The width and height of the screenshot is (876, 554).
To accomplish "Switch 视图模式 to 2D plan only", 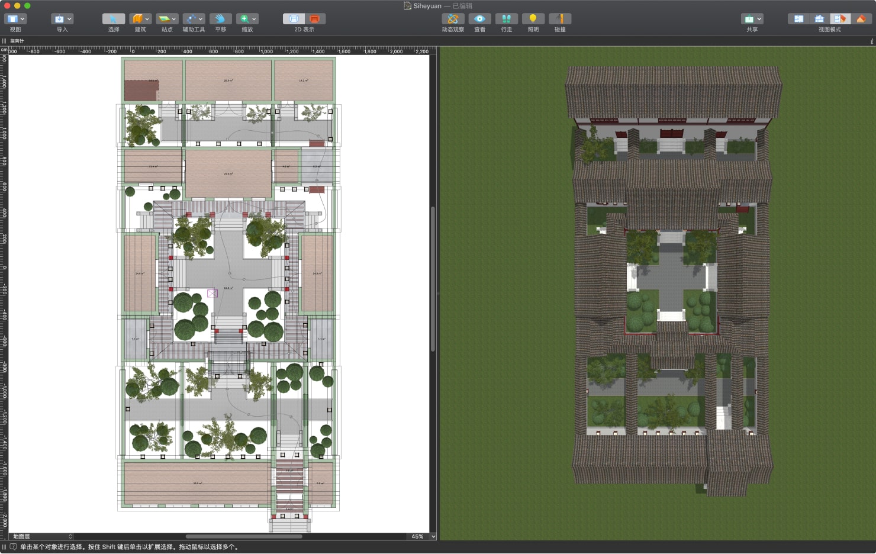I will (798, 19).
